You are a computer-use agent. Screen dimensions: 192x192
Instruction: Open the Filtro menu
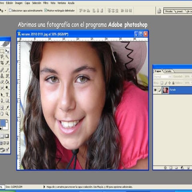pyautogui.click(x=46, y=3)
